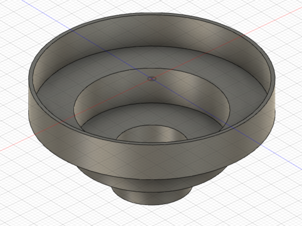Click the origin point at the model center

pyautogui.click(x=152, y=79)
